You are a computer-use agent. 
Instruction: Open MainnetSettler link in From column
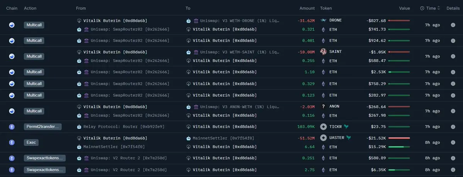[x=114, y=147]
